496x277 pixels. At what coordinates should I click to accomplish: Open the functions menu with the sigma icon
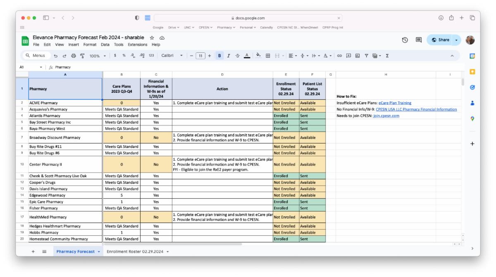(387, 55)
